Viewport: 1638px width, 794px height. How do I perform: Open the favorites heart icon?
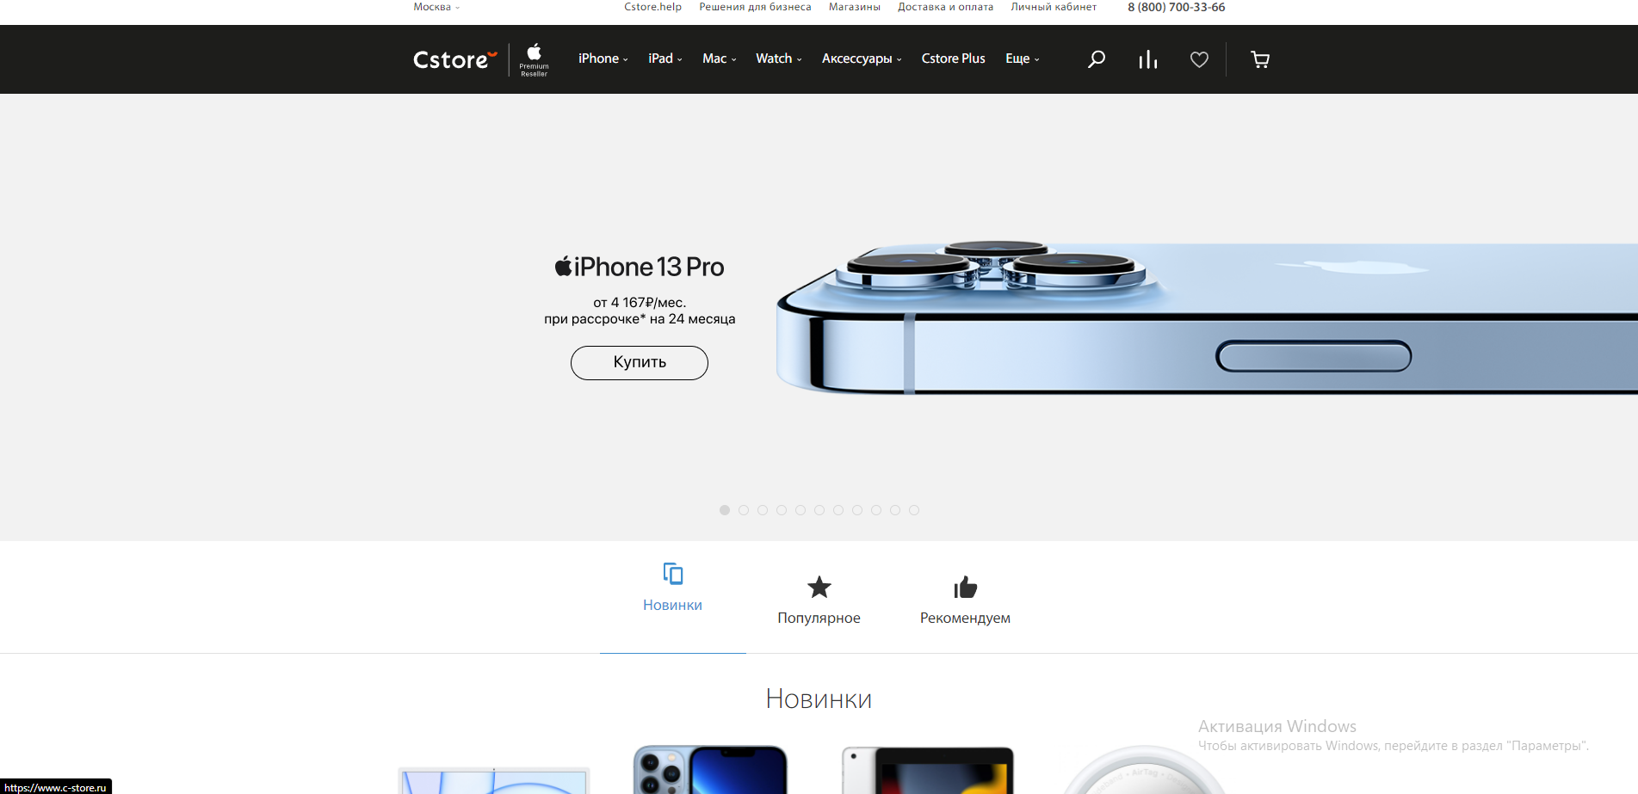(1199, 59)
